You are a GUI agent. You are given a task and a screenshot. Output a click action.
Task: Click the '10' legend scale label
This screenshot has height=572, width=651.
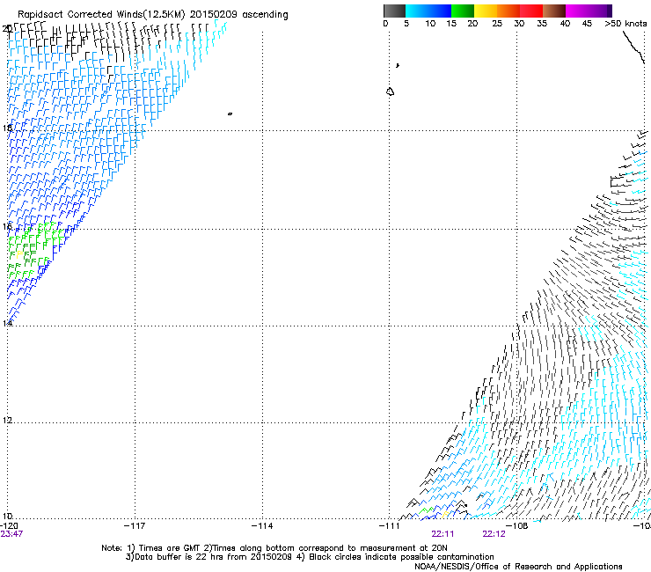(x=430, y=24)
